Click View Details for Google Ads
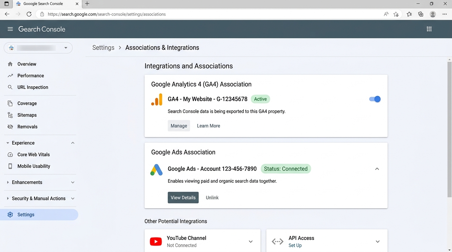Image resolution: width=452 pixels, height=252 pixels. pos(183,198)
